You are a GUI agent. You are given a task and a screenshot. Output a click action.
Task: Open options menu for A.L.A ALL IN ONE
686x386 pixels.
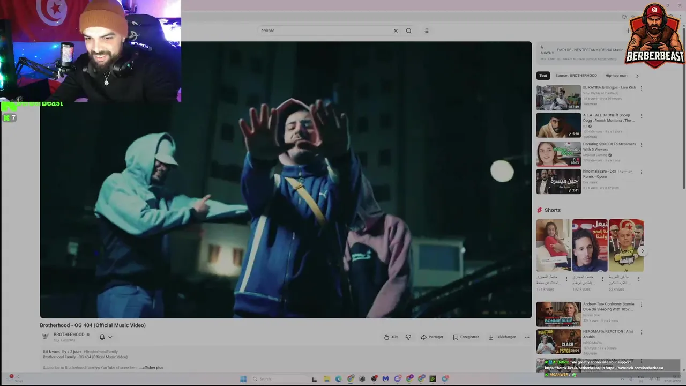pos(642,116)
